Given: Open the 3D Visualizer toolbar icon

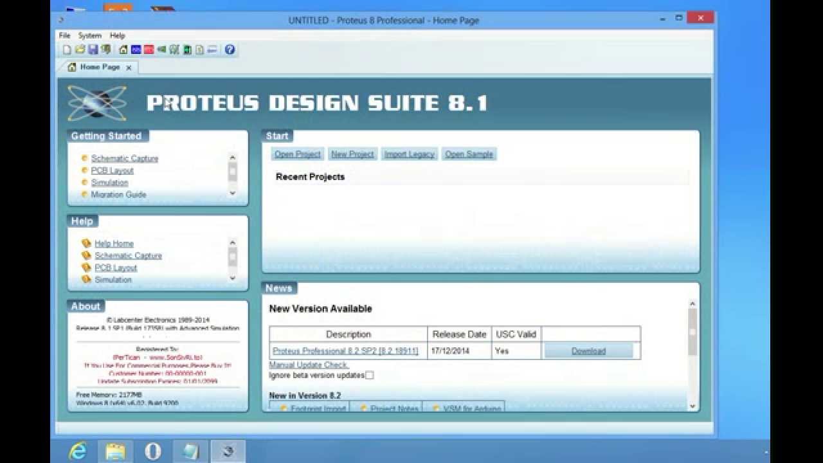Looking at the screenshot, I should click(161, 50).
